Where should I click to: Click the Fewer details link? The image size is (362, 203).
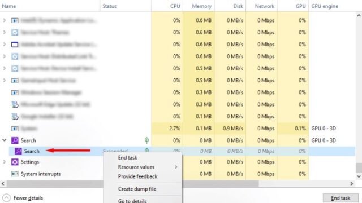pyautogui.click(x=28, y=198)
